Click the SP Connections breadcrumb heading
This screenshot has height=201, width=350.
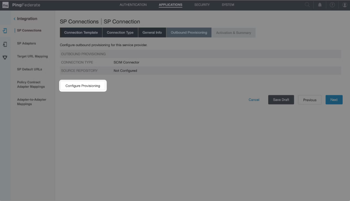79,22
